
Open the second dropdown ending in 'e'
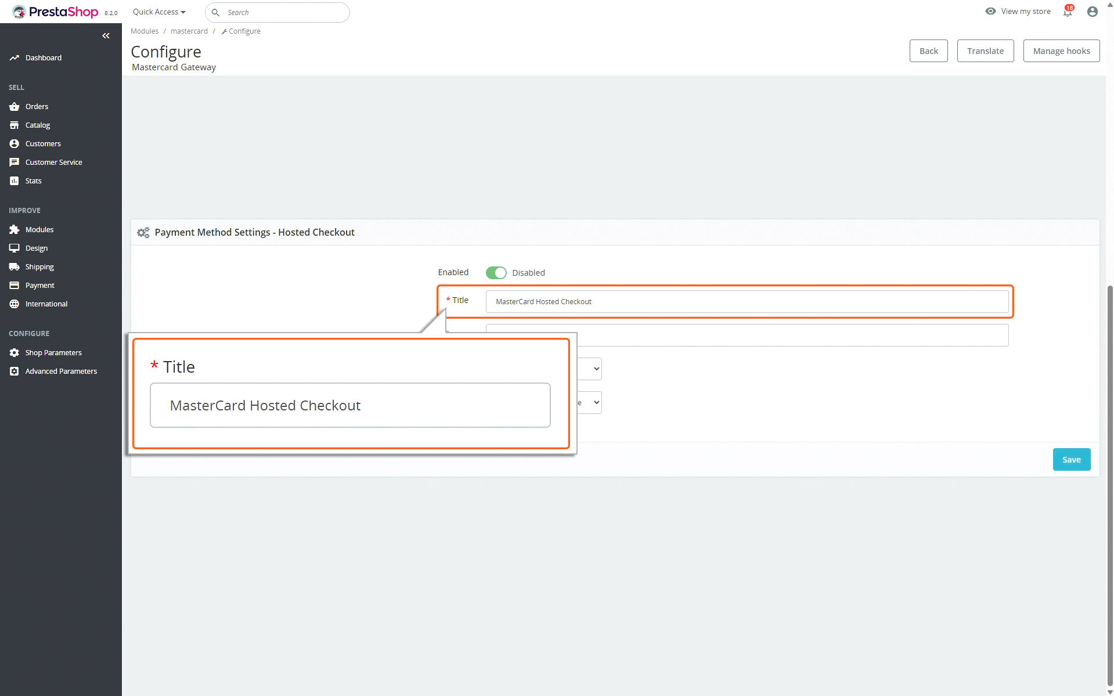click(589, 403)
